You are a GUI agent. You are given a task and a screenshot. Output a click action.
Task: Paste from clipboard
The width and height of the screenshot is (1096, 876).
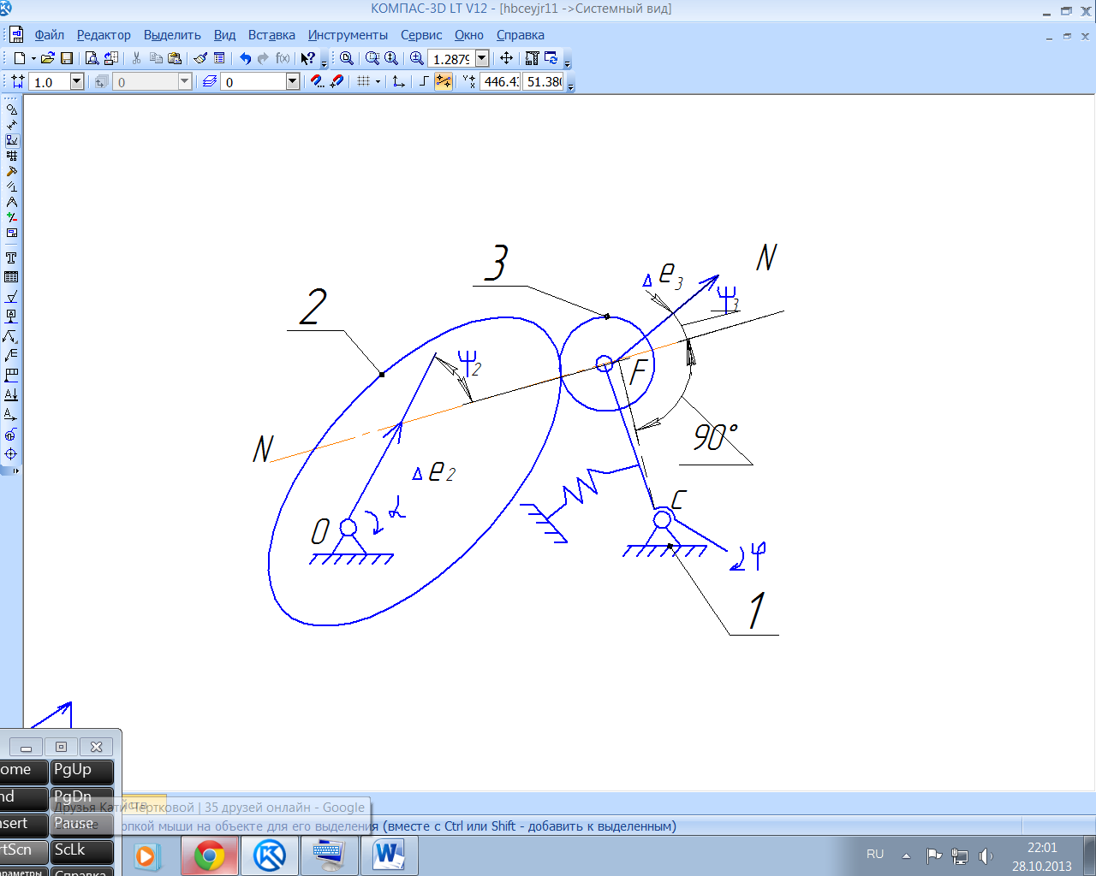click(x=175, y=58)
